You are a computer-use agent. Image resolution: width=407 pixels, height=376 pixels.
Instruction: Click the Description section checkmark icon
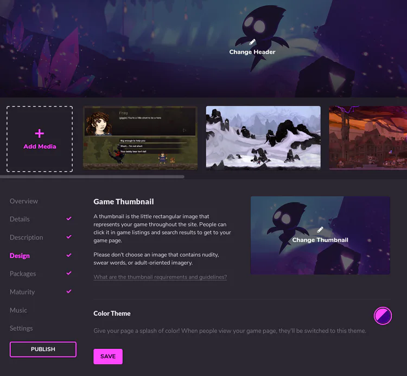click(69, 237)
